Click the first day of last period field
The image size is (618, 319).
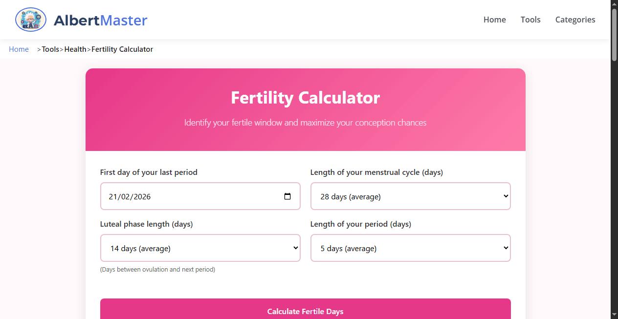[186, 196]
